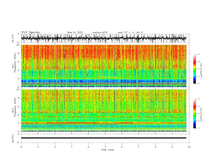This screenshot has width=213, height=165.
Task: Click the ch.1 spectrogram panel
Action: pyautogui.click(x=104, y=66)
